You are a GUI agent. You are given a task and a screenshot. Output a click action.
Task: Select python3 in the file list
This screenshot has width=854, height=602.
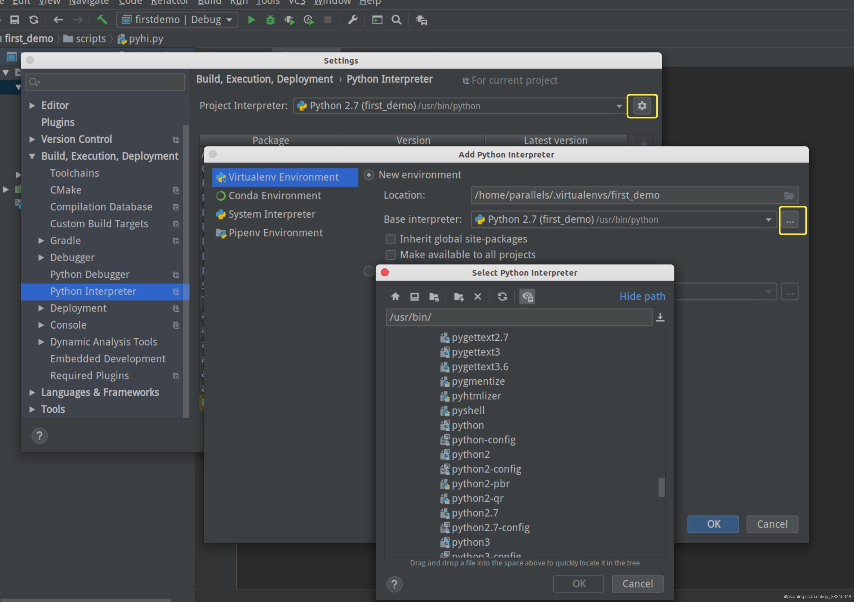[471, 542]
